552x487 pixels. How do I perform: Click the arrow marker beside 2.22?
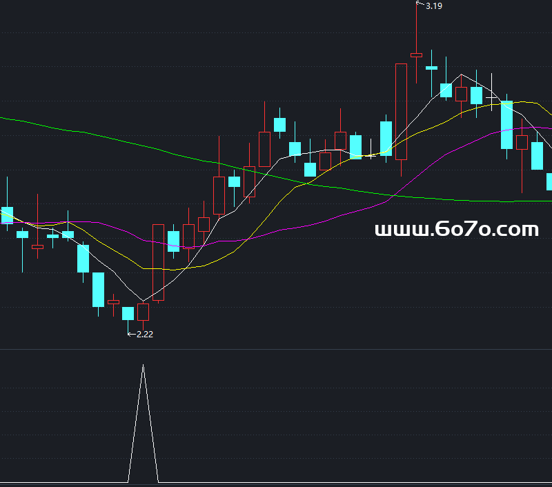pyautogui.click(x=132, y=334)
